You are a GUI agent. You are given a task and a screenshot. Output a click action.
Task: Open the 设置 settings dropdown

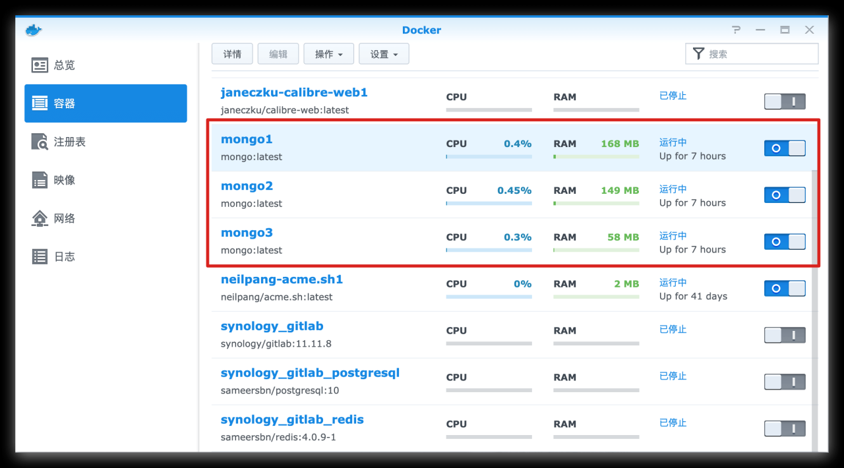(x=384, y=54)
